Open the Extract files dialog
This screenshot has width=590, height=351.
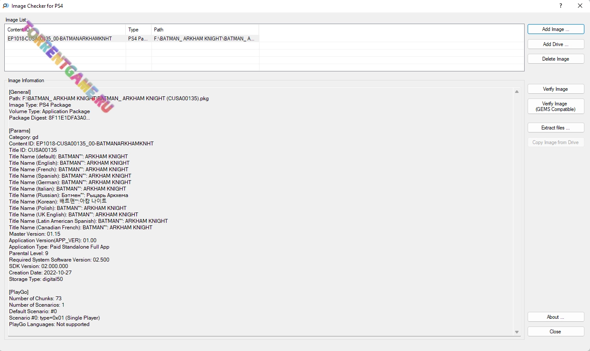coord(556,128)
